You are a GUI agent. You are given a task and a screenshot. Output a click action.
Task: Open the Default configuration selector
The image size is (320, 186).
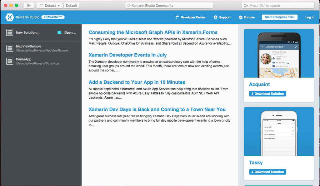tap(48, 6)
